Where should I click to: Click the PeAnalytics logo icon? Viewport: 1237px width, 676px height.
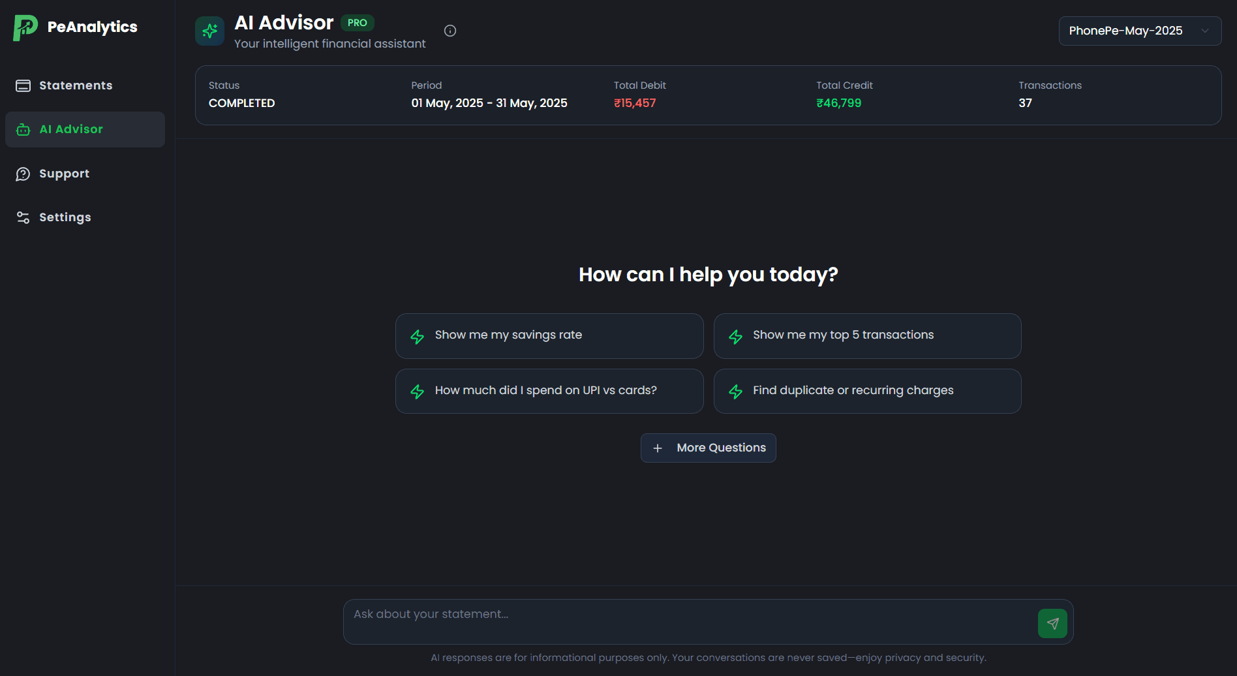pyautogui.click(x=25, y=27)
